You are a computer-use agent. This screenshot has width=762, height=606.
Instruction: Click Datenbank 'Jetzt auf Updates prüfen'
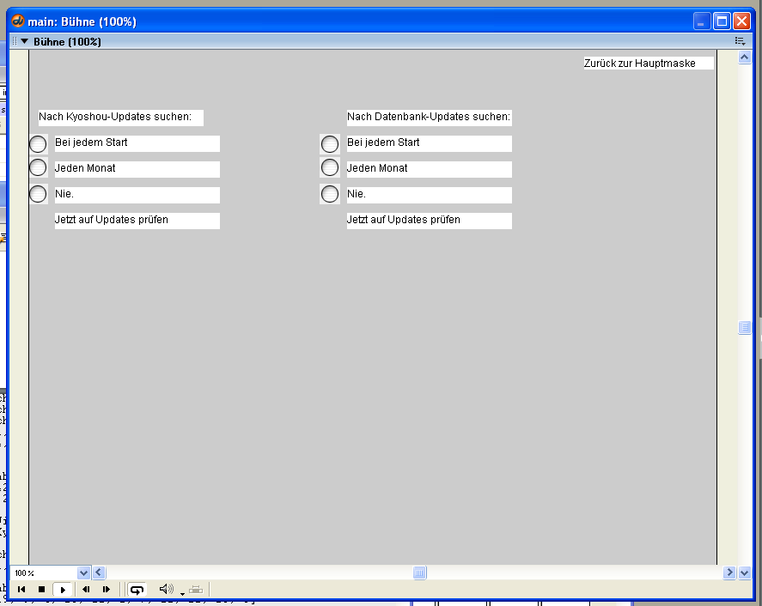[x=404, y=220]
